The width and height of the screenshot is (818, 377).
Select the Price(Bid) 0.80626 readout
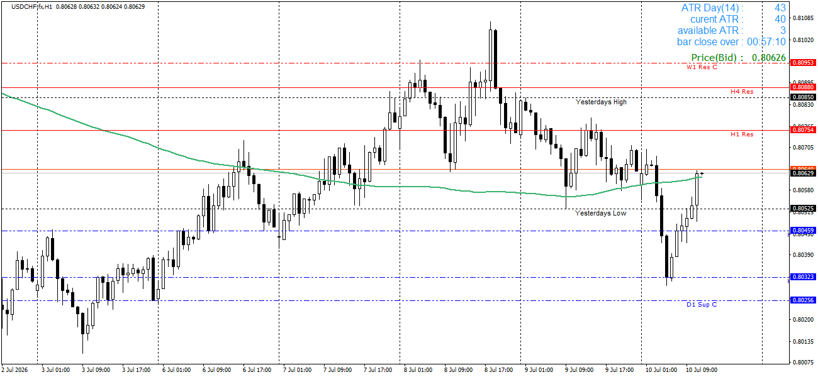pyautogui.click(x=738, y=58)
